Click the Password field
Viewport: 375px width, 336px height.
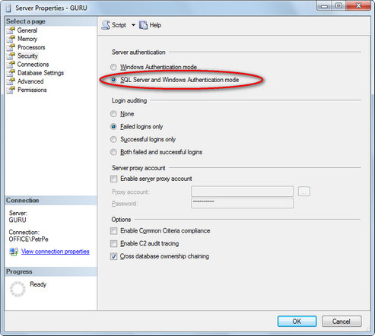coord(242,203)
